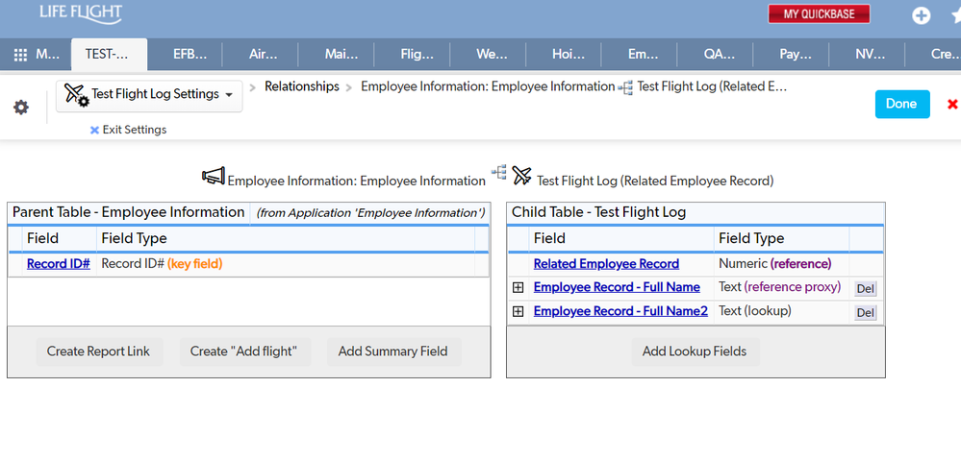Image resolution: width=961 pixels, height=460 pixels.
Task: Switch to the EFB... tab
Action: [x=190, y=55]
